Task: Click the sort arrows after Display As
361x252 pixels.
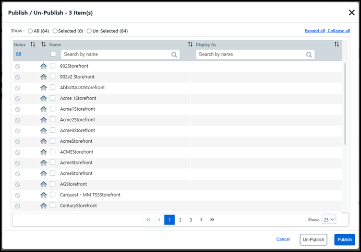Action: point(337,45)
